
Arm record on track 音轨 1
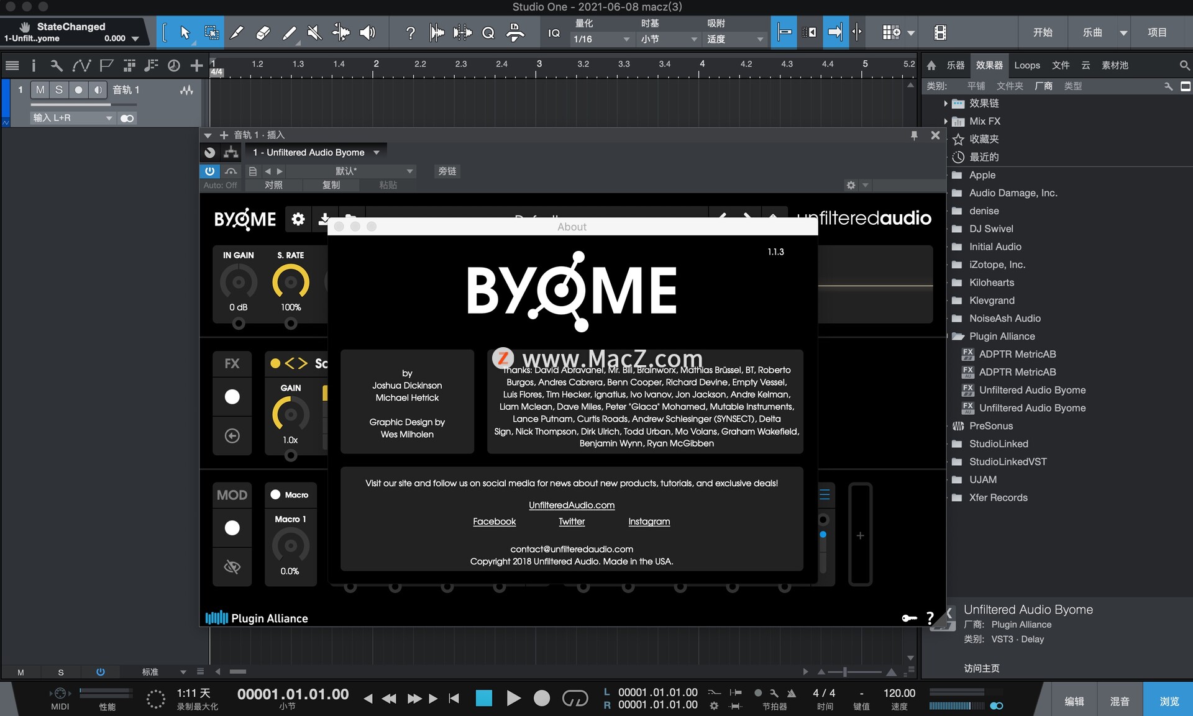point(78,89)
